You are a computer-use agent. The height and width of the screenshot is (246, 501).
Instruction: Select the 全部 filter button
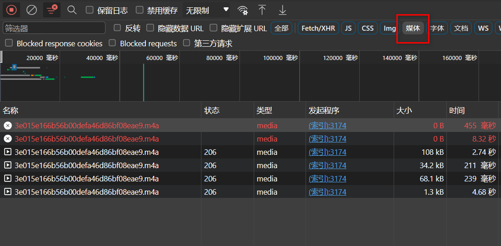click(281, 28)
